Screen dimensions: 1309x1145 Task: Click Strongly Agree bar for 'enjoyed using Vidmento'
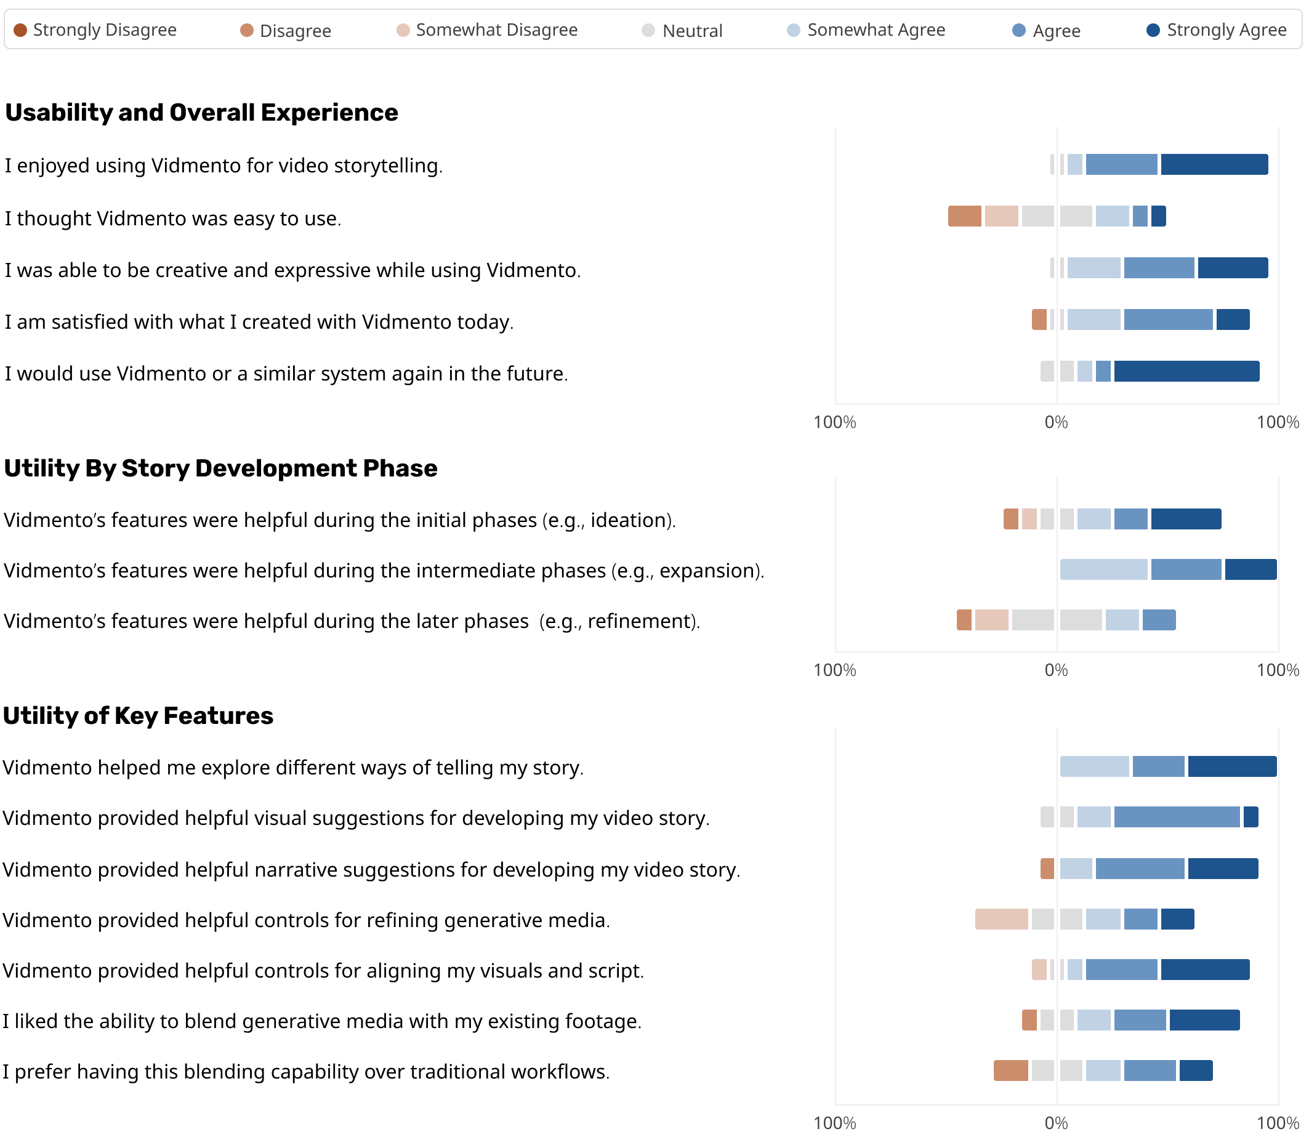tap(1214, 165)
